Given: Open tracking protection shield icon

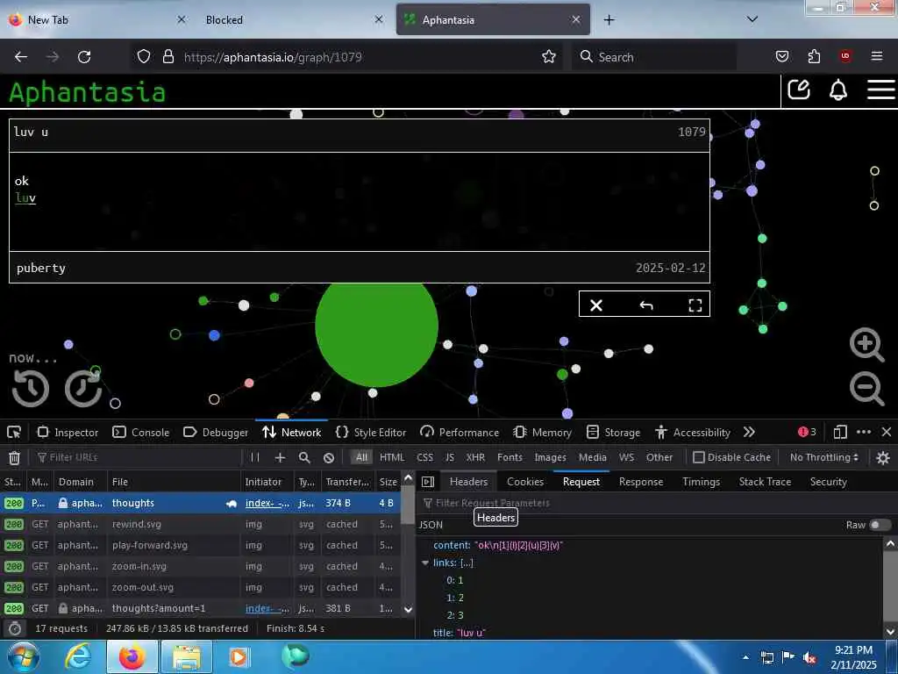Looking at the screenshot, I should click(x=144, y=56).
